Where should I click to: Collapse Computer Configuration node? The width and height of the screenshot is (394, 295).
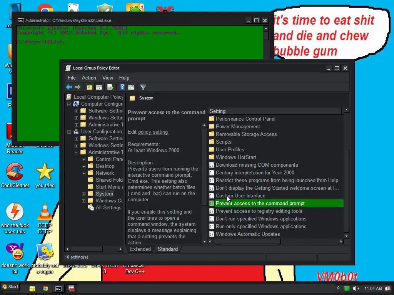69,104
